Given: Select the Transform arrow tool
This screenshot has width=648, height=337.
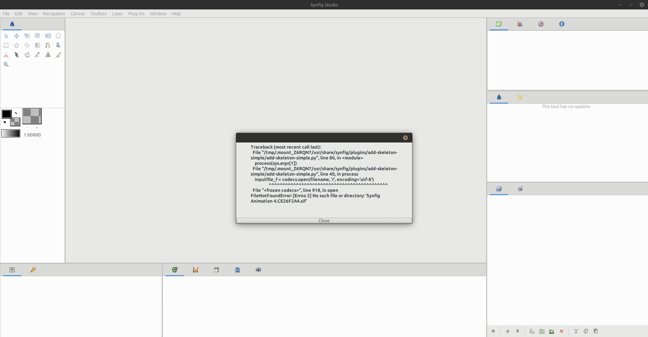Looking at the screenshot, I should click(x=6, y=36).
